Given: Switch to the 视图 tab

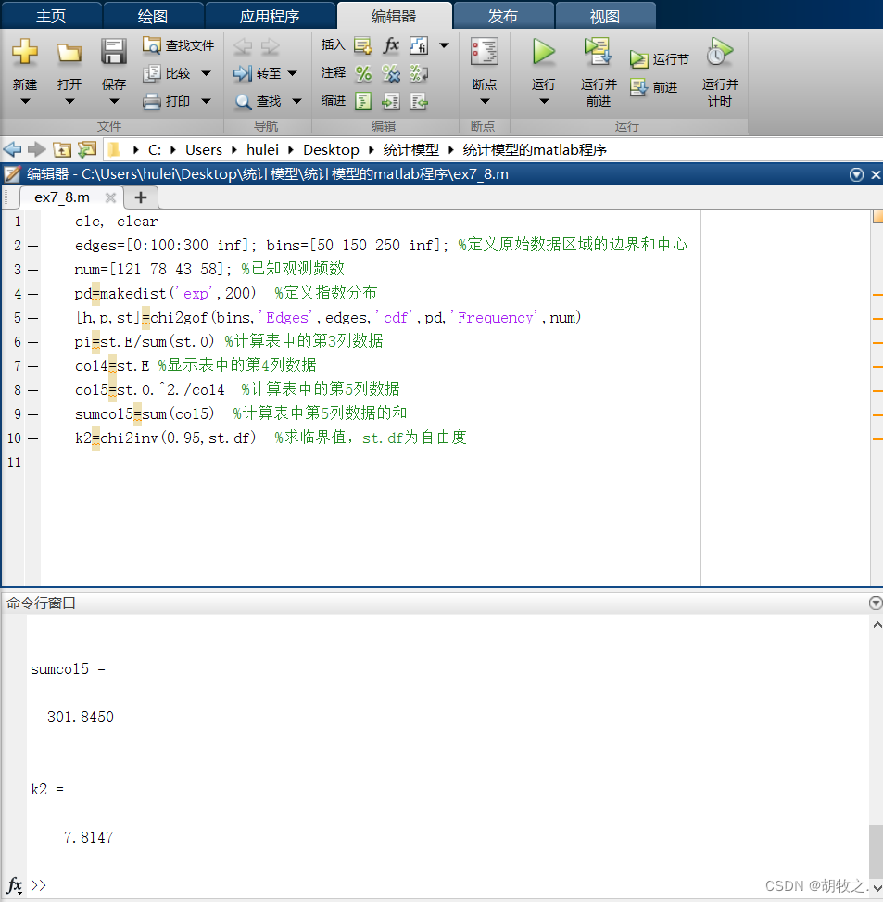Looking at the screenshot, I should coord(605,16).
